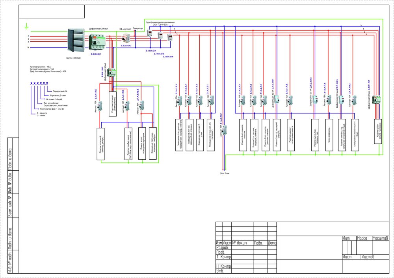Click the Хоз. Блок breaker Z.1.A.0.RS.1
This screenshot has height=278, width=394.
[225, 130]
